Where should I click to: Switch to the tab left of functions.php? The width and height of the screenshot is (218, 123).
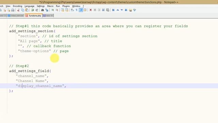pos(16,16)
